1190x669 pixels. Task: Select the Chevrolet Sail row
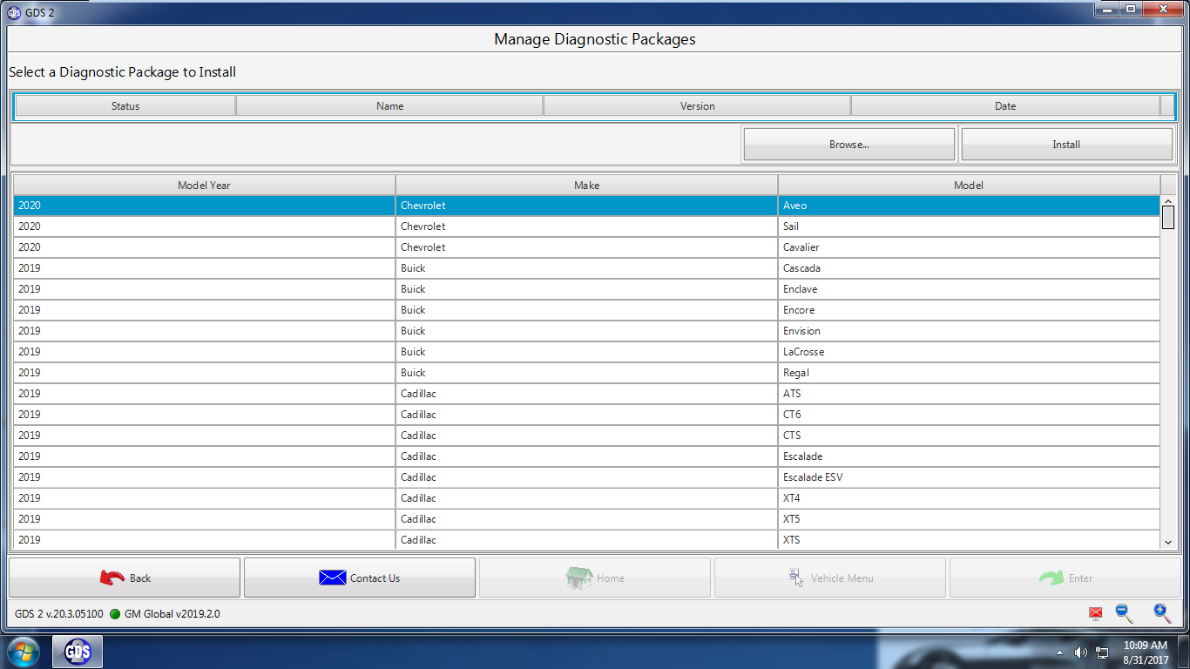pos(586,226)
